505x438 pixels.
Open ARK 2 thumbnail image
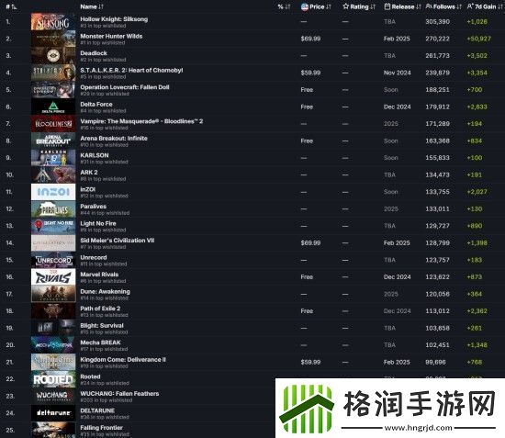(x=53, y=174)
